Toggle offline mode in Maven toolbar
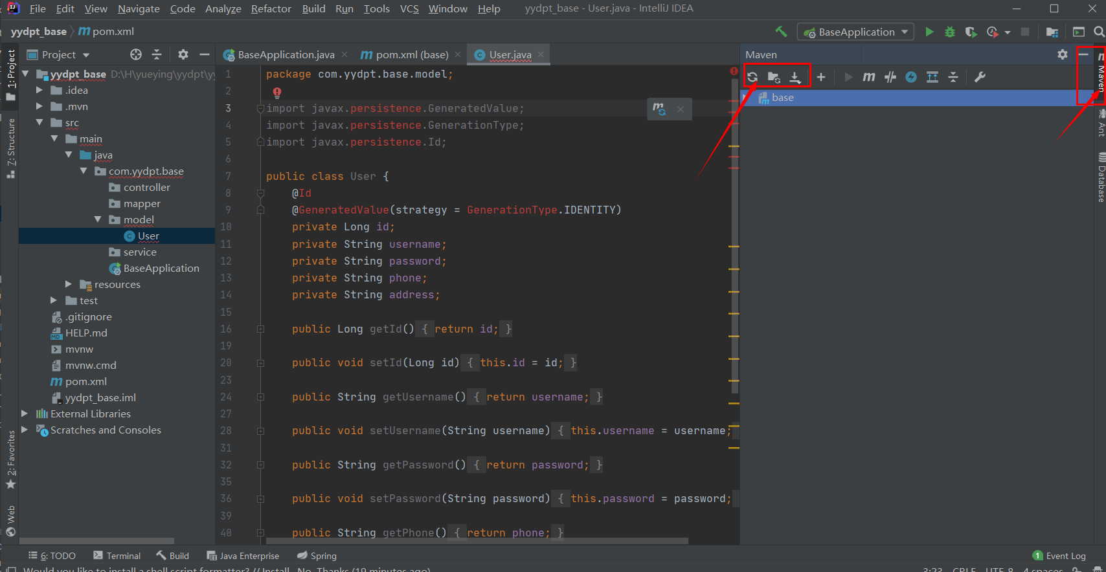This screenshot has height=572, width=1106. pyautogui.click(x=890, y=77)
